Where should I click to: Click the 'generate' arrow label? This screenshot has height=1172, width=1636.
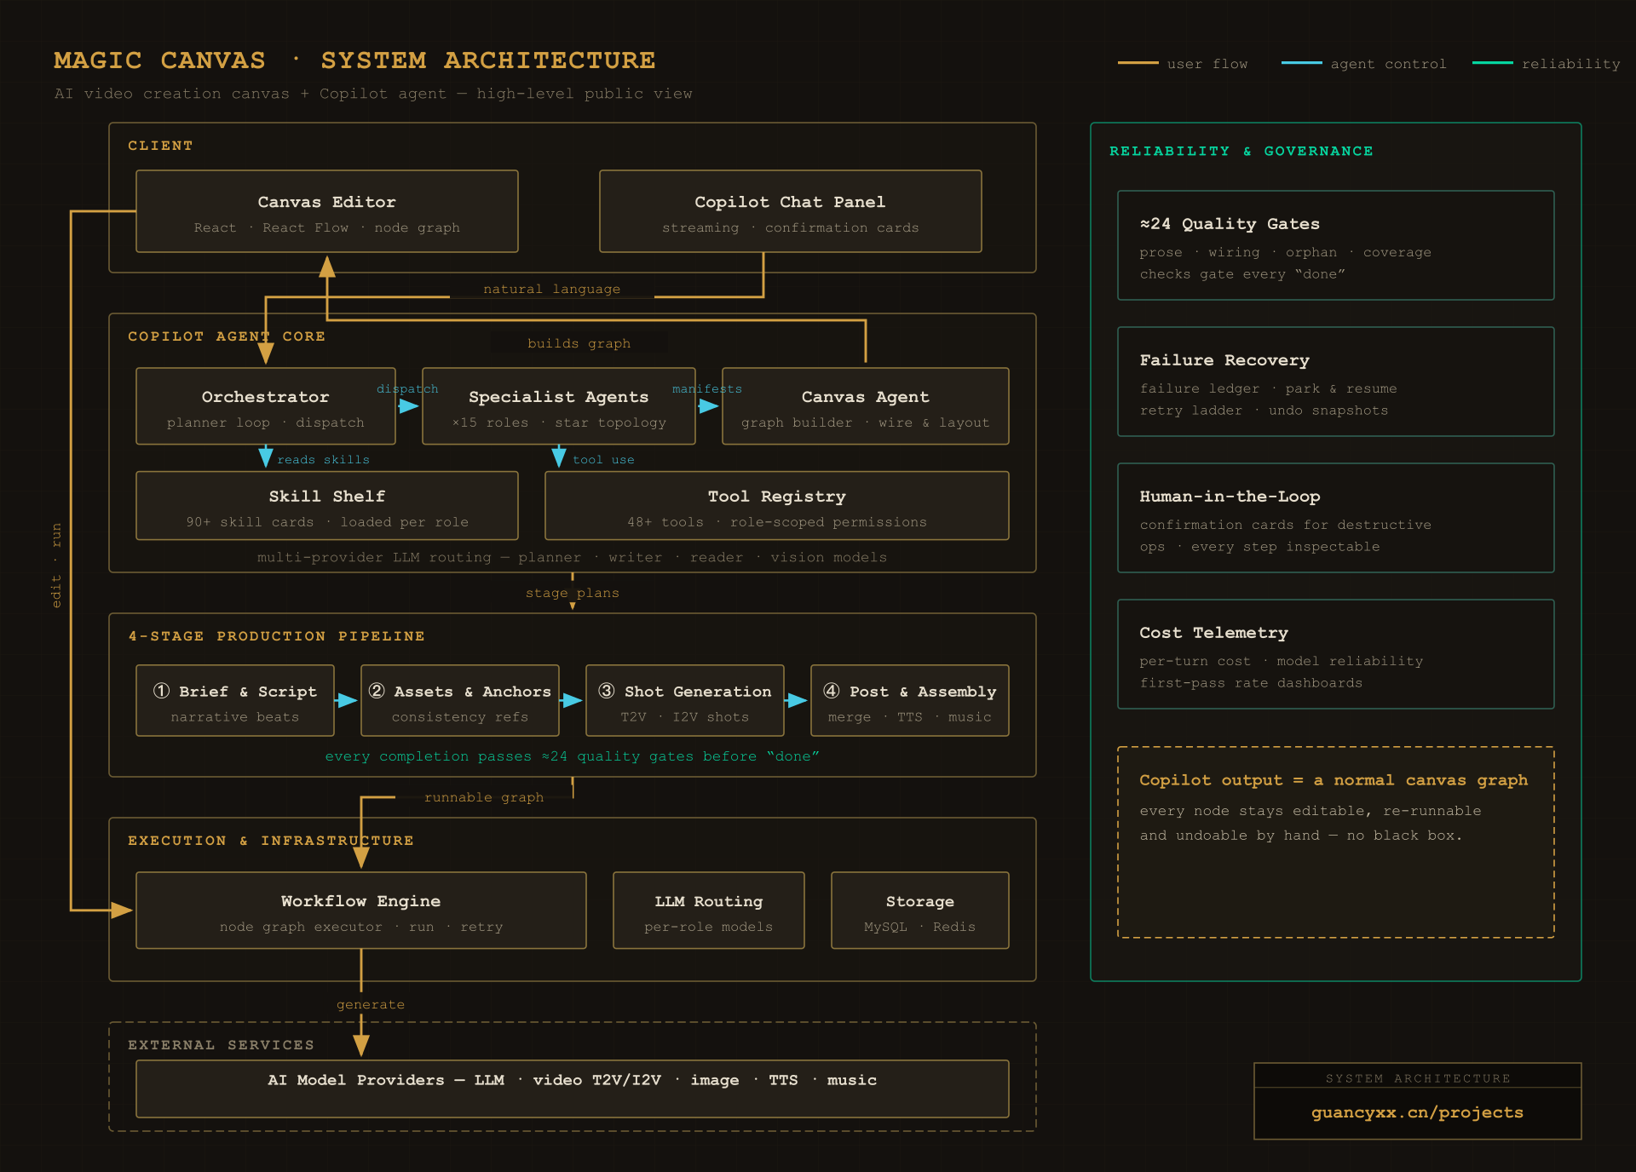point(371,1004)
